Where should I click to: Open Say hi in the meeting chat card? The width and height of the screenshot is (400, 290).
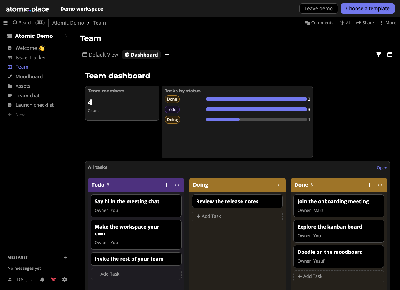pos(136,206)
